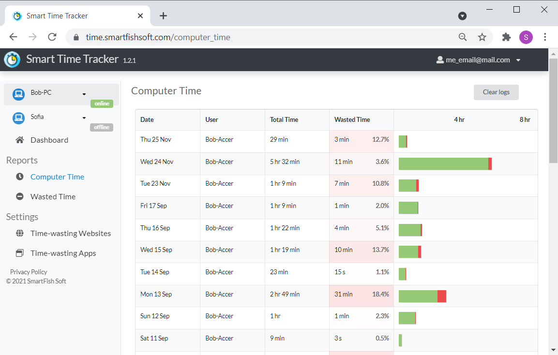Click the Dashboard home icon

(19, 140)
